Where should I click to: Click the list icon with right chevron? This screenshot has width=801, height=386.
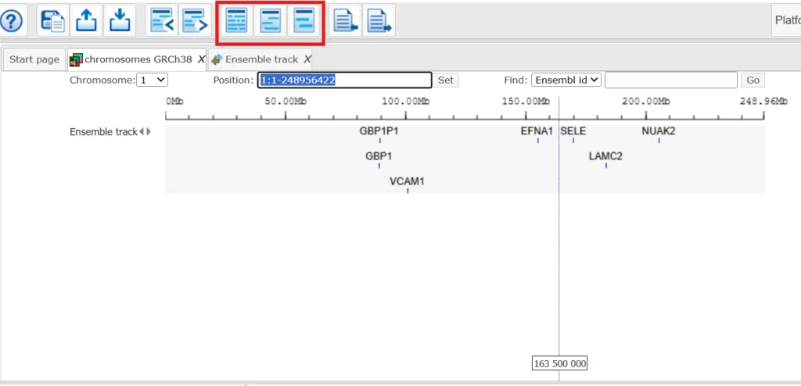[194, 20]
